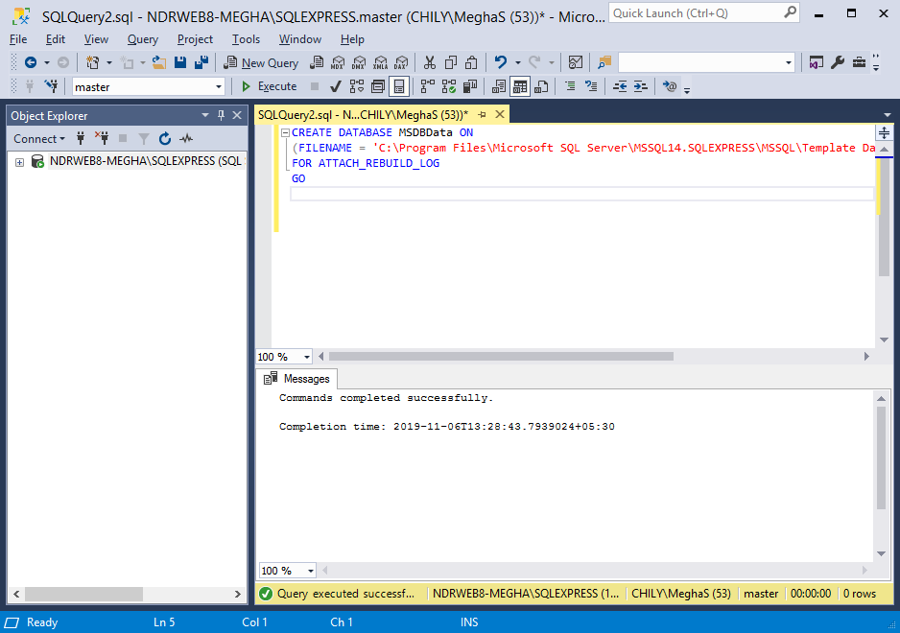Click the Cut scissors icon

tap(429, 62)
